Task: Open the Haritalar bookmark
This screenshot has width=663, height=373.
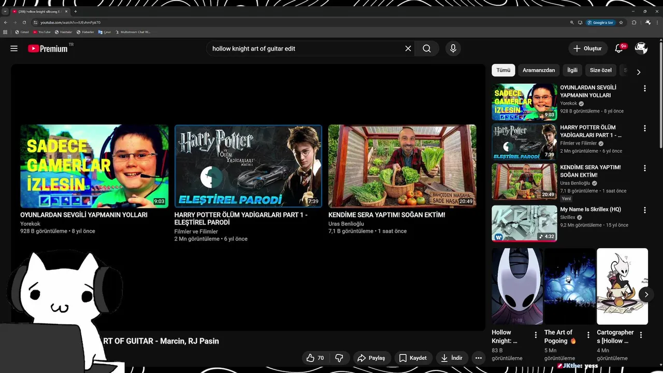Action: point(64,32)
